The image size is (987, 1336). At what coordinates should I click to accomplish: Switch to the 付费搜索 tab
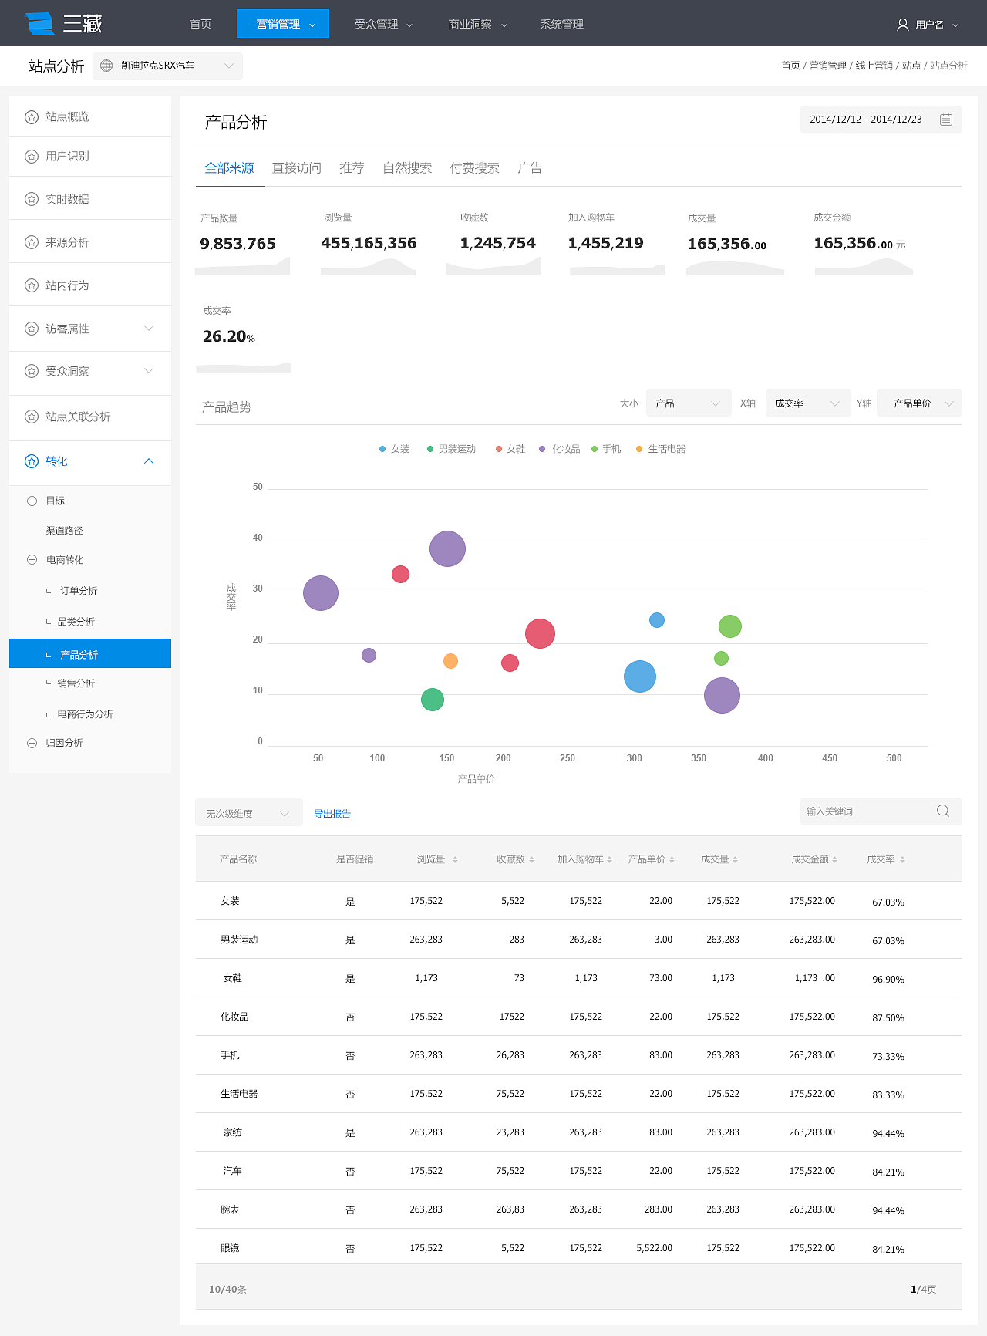(475, 168)
